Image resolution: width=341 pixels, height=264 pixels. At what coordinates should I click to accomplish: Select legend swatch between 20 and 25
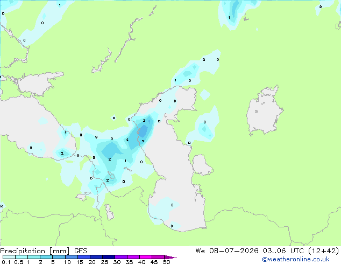pyautogui.click(x=96, y=257)
